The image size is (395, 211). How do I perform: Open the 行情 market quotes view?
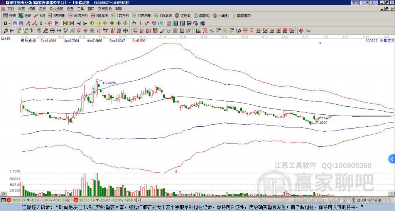click(x=9, y=15)
